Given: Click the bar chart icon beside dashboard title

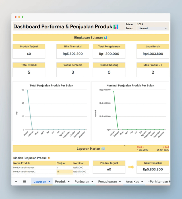Looking at the screenshot, I should pos(116,27).
